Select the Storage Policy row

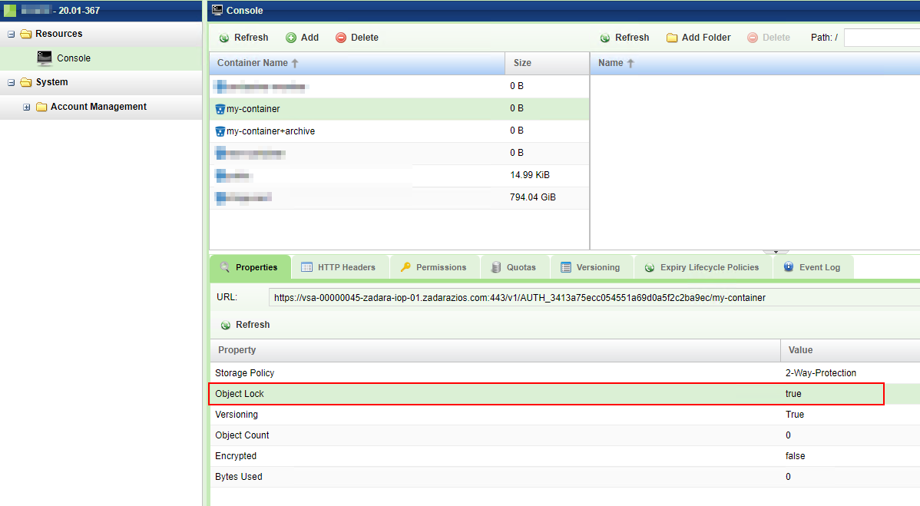click(565, 373)
